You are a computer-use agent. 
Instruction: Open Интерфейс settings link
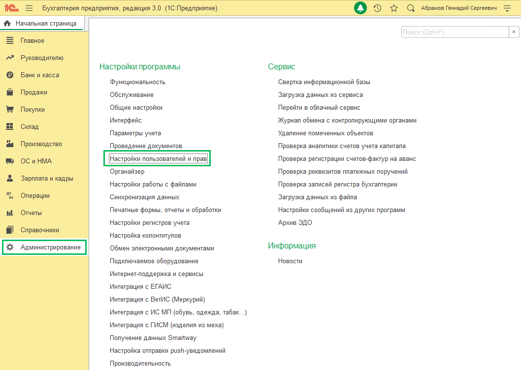(x=126, y=120)
